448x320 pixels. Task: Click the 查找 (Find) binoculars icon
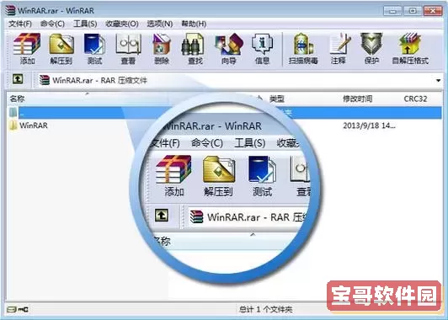coord(193,44)
